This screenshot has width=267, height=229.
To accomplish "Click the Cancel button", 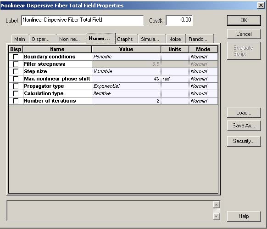I will click(x=244, y=34).
